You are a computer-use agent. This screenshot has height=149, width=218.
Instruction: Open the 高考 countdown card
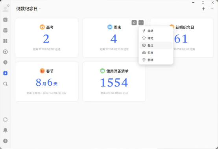46,38
